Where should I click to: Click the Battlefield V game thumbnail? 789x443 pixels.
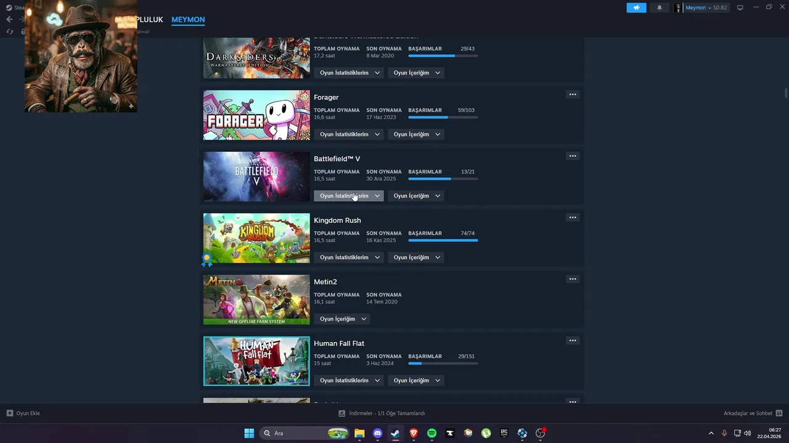pyautogui.click(x=256, y=177)
